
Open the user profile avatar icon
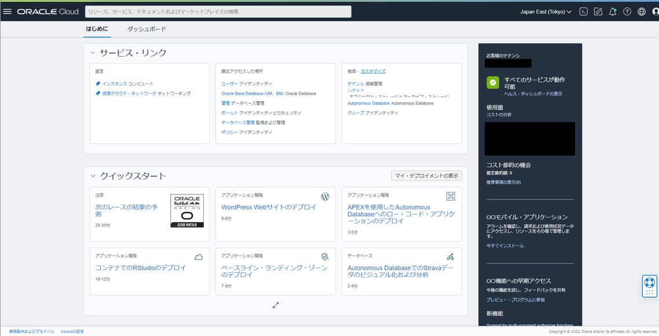[x=655, y=11]
